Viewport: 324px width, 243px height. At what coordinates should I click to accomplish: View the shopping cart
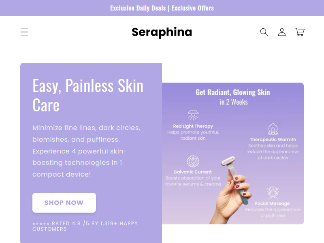(x=300, y=32)
